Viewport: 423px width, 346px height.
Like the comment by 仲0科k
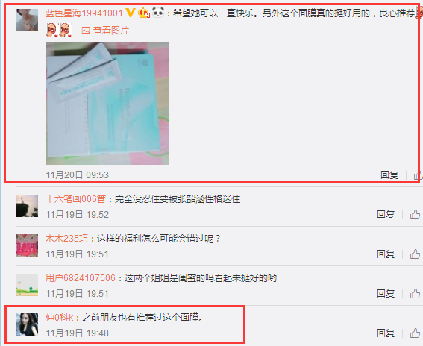click(x=415, y=333)
